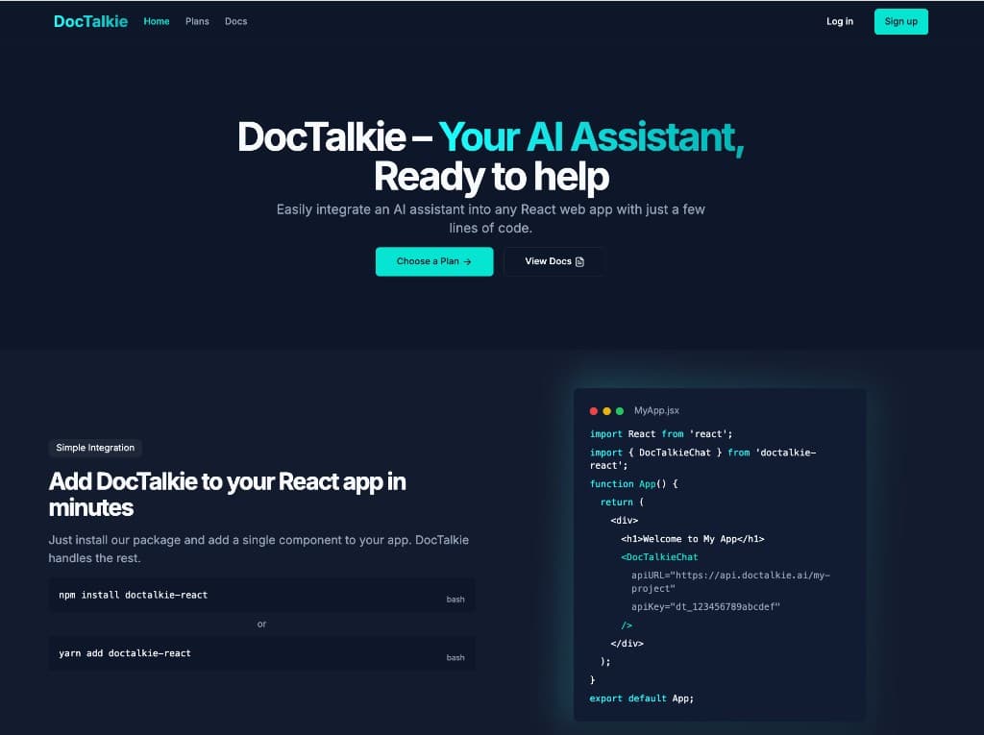Click the green dot in code window

(x=620, y=411)
